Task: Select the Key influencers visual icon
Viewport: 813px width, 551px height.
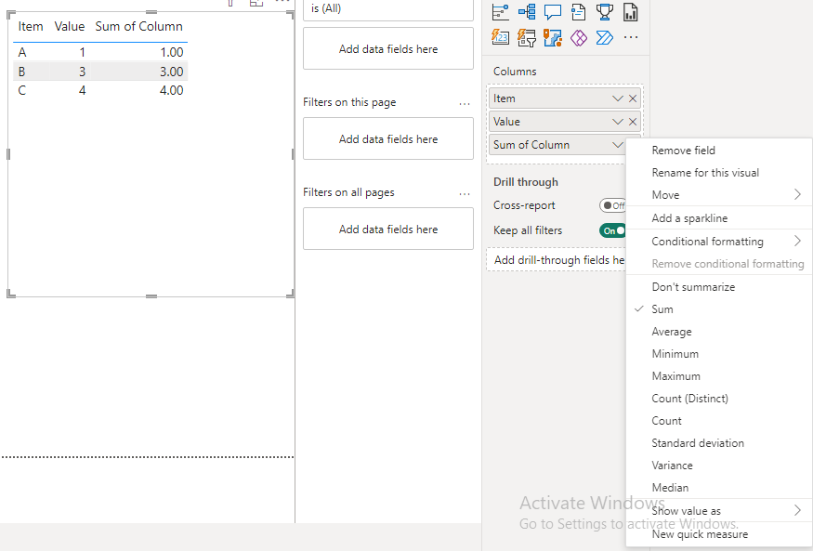Action: click(x=501, y=12)
